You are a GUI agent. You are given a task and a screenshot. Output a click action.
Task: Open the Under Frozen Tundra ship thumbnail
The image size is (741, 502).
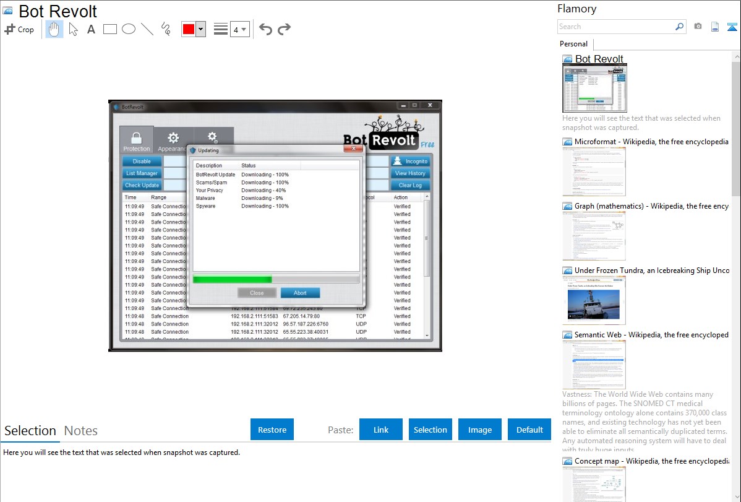(594, 300)
